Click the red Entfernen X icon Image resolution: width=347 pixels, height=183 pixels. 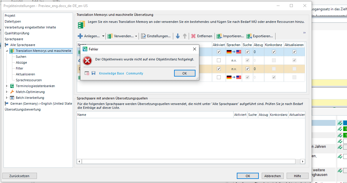pos(193,36)
